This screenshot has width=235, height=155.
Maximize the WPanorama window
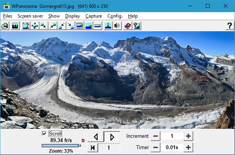208,6
